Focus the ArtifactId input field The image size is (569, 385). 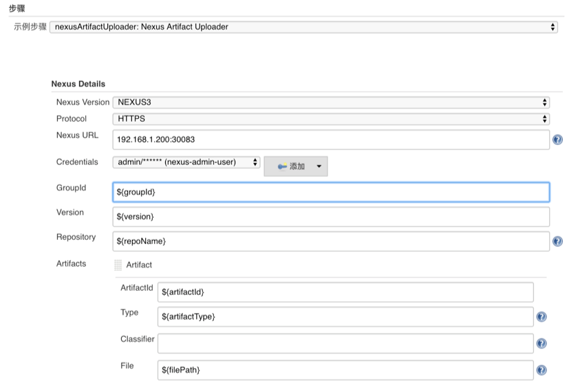(345, 292)
